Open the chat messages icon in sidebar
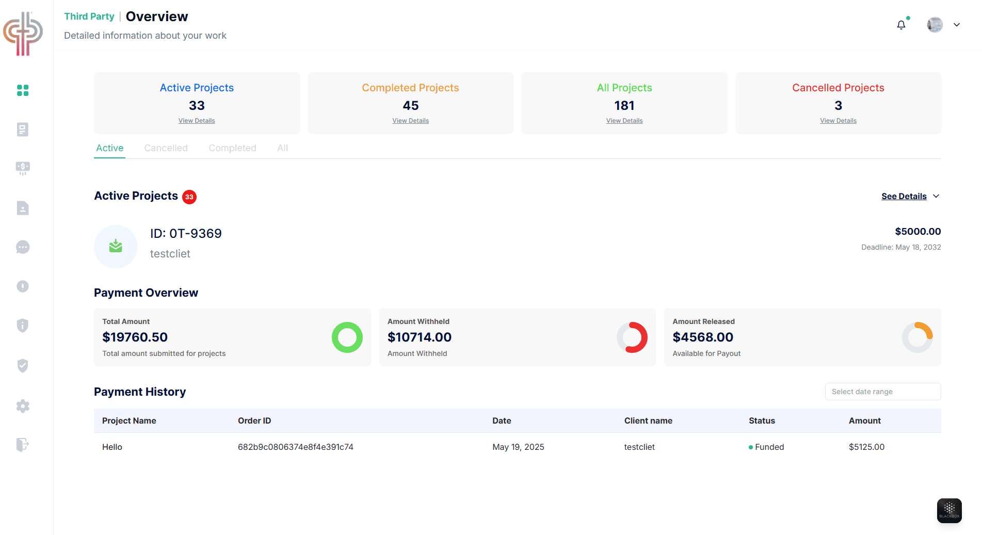The height and width of the screenshot is (535, 982). click(x=23, y=247)
